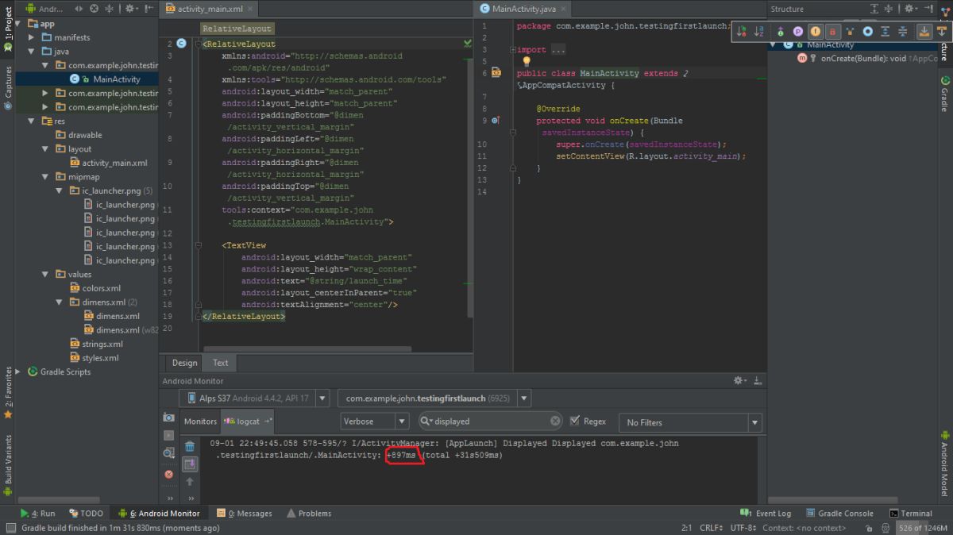Viewport: 953px width, 535px height.
Task: Switch to logcat tab
Action: click(248, 421)
